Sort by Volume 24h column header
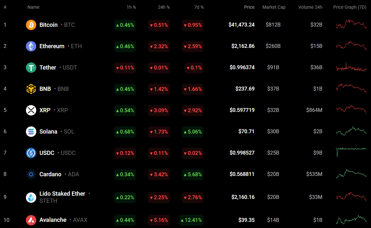The width and height of the screenshot is (371, 228). tap(310, 7)
